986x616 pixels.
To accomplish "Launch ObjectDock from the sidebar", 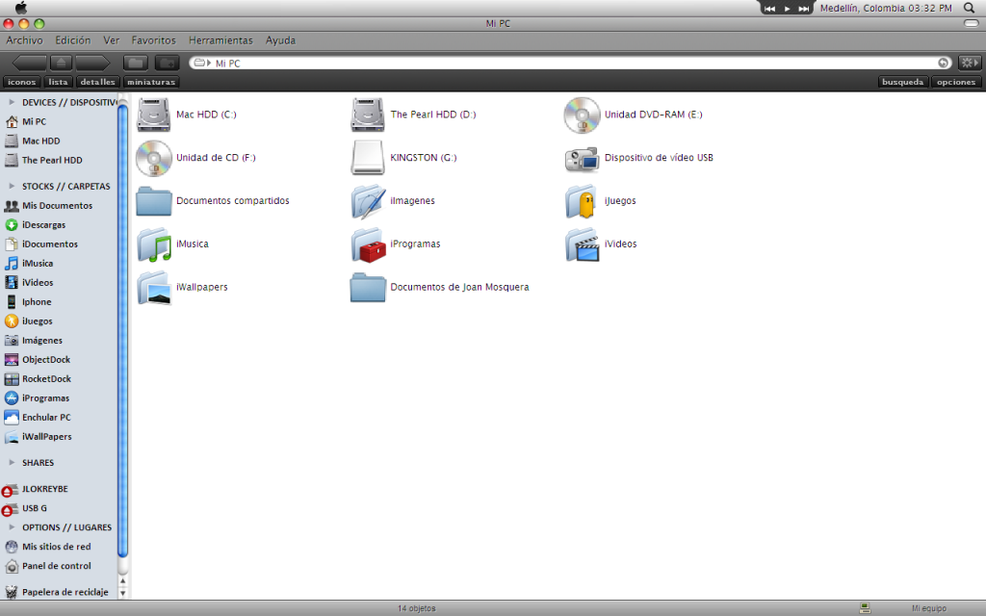I will 38,360.
